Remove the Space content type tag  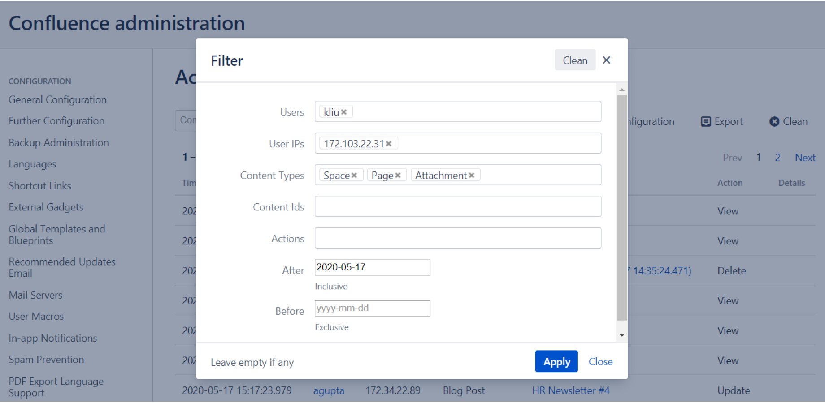(x=354, y=176)
